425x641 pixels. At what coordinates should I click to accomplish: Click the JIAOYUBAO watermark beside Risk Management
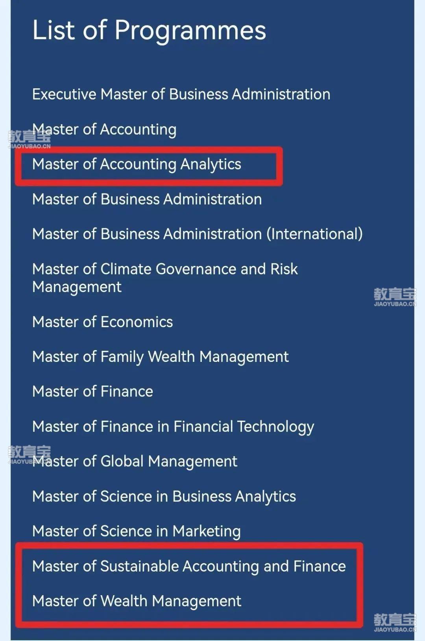click(x=395, y=297)
